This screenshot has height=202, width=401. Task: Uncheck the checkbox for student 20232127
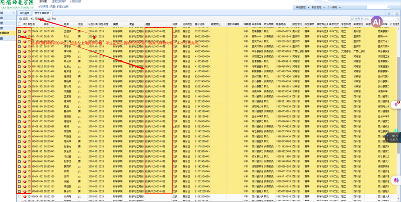(x=19, y=191)
